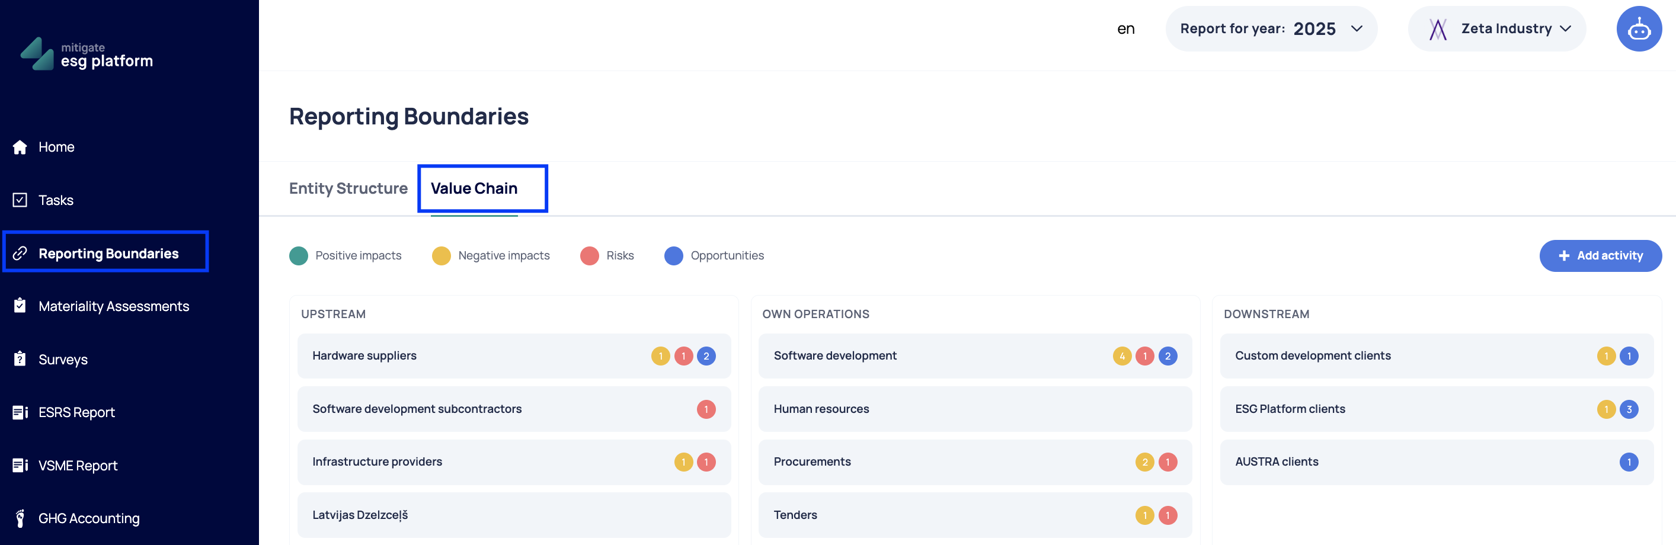Click the Home house icon in sidebar
The width and height of the screenshot is (1676, 545).
click(20, 147)
